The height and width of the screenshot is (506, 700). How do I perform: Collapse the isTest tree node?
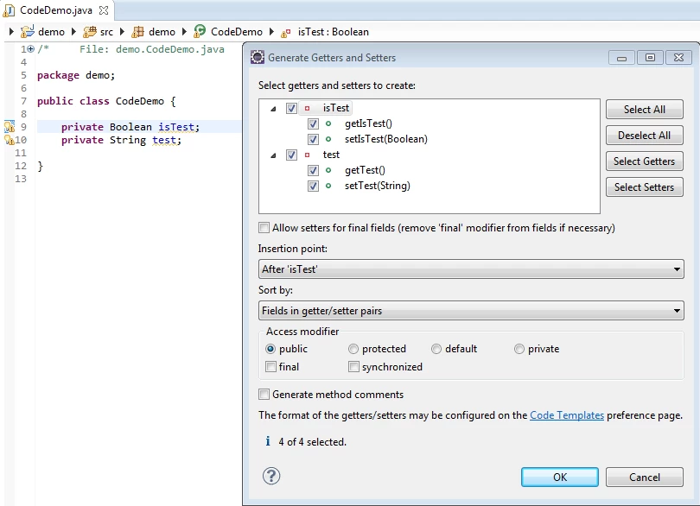pyautogui.click(x=273, y=109)
